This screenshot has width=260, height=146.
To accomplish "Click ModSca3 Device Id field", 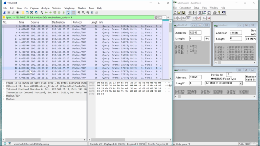I will point(229,75).
